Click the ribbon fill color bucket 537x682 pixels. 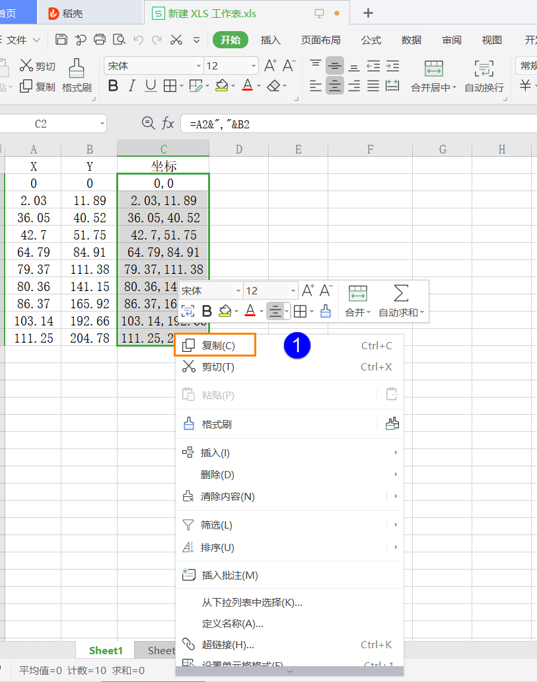221,85
